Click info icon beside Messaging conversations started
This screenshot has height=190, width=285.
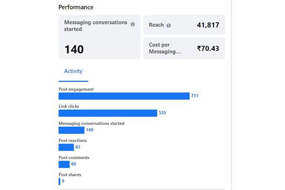pos(133,24)
